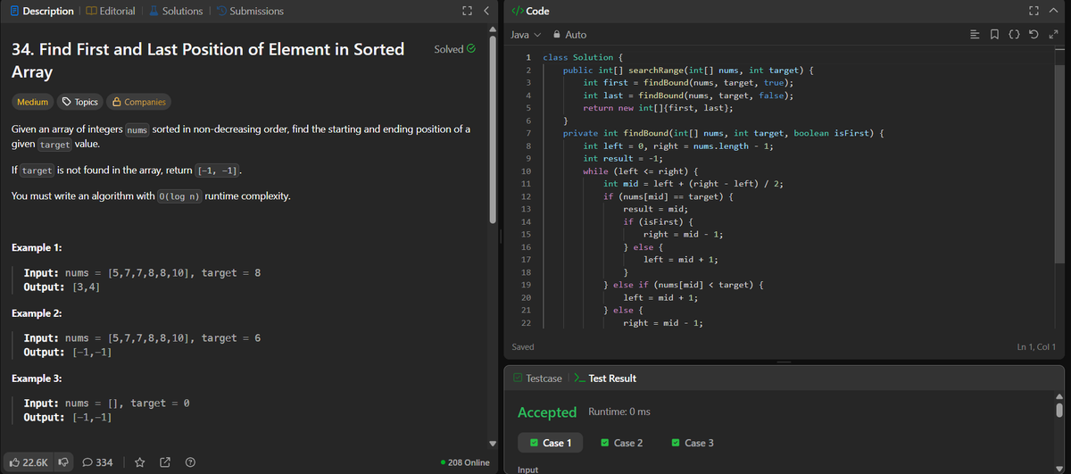The height and width of the screenshot is (474, 1071).
Task: Show the Topics tag
Action: pos(80,102)
